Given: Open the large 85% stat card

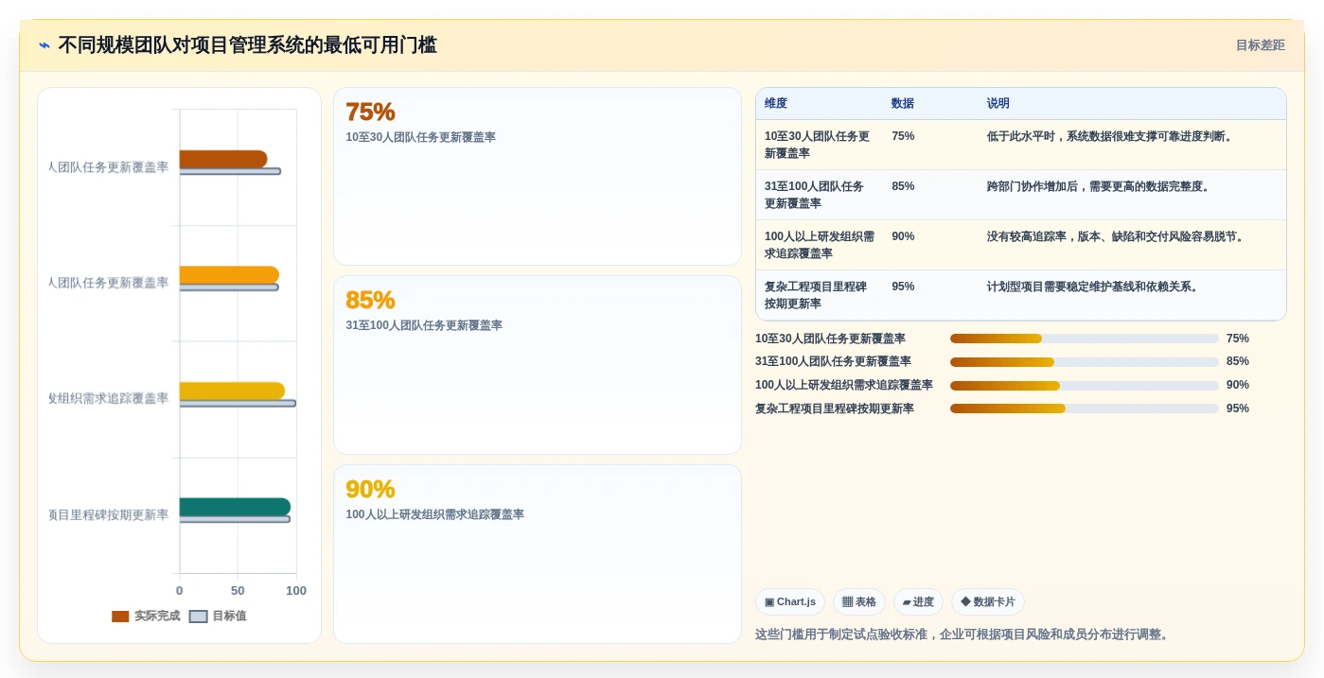Looking at the screenshot, I should (538, 365).
